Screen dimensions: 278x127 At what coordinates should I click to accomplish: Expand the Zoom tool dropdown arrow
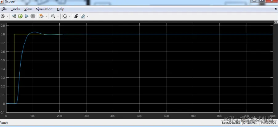point(58,16)
